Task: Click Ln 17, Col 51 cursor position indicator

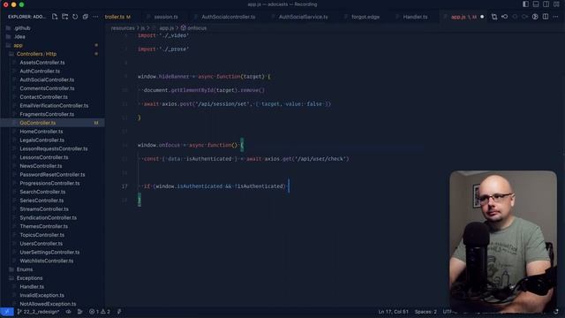Action: click(393, 312)
